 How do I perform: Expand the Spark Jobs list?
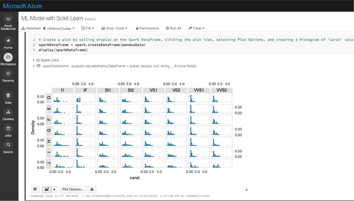click(34, 60)
